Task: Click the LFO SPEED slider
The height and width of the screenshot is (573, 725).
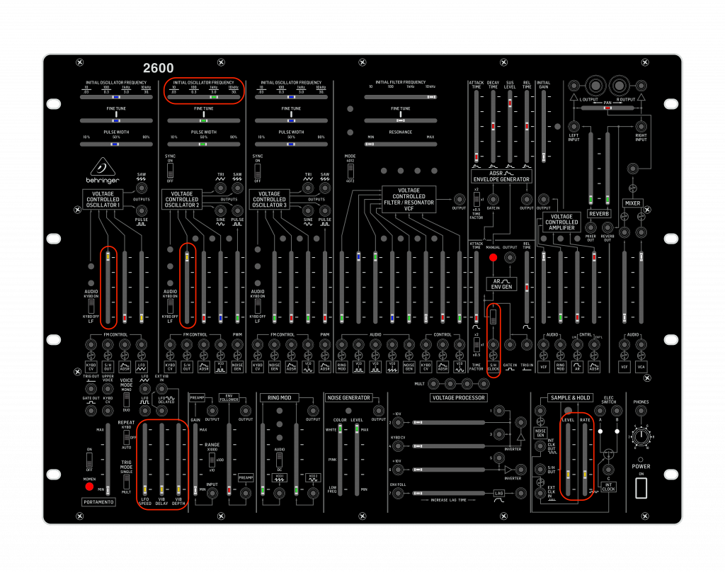Action: point(145,489)
